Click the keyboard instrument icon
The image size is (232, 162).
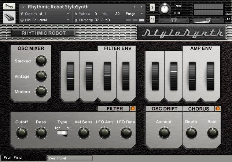pos(9,18)
